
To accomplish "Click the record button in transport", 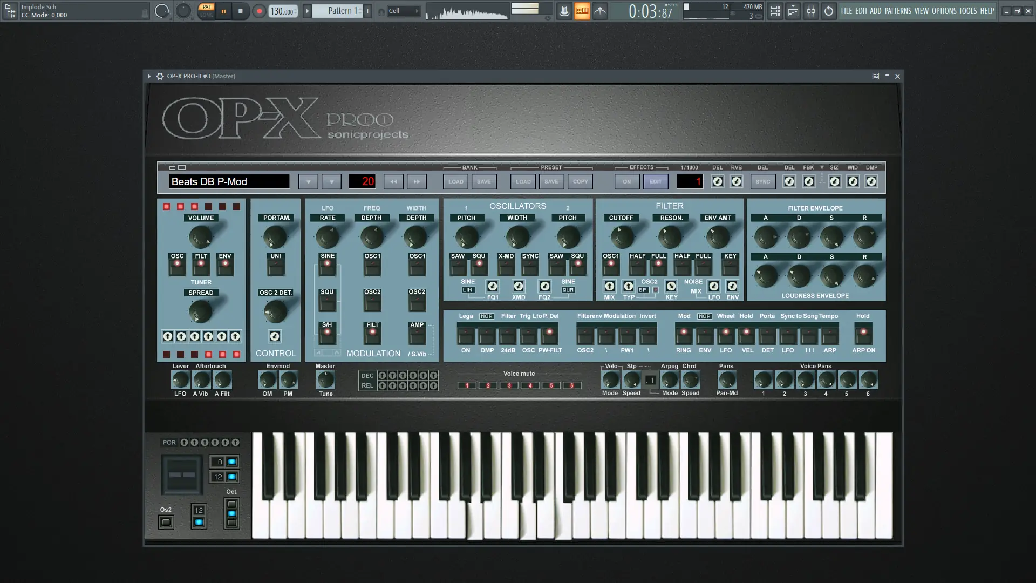I will click(259, 11).
